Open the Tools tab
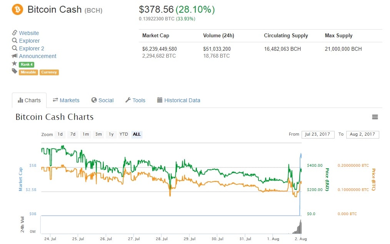 coord(135,100)
